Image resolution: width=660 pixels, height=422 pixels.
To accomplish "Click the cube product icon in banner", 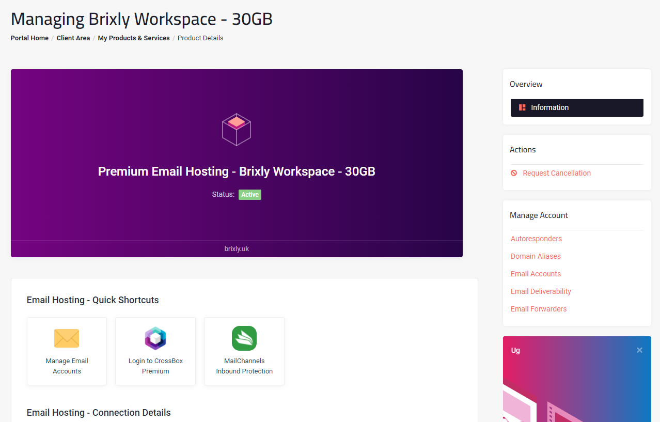I will point(237,130).
